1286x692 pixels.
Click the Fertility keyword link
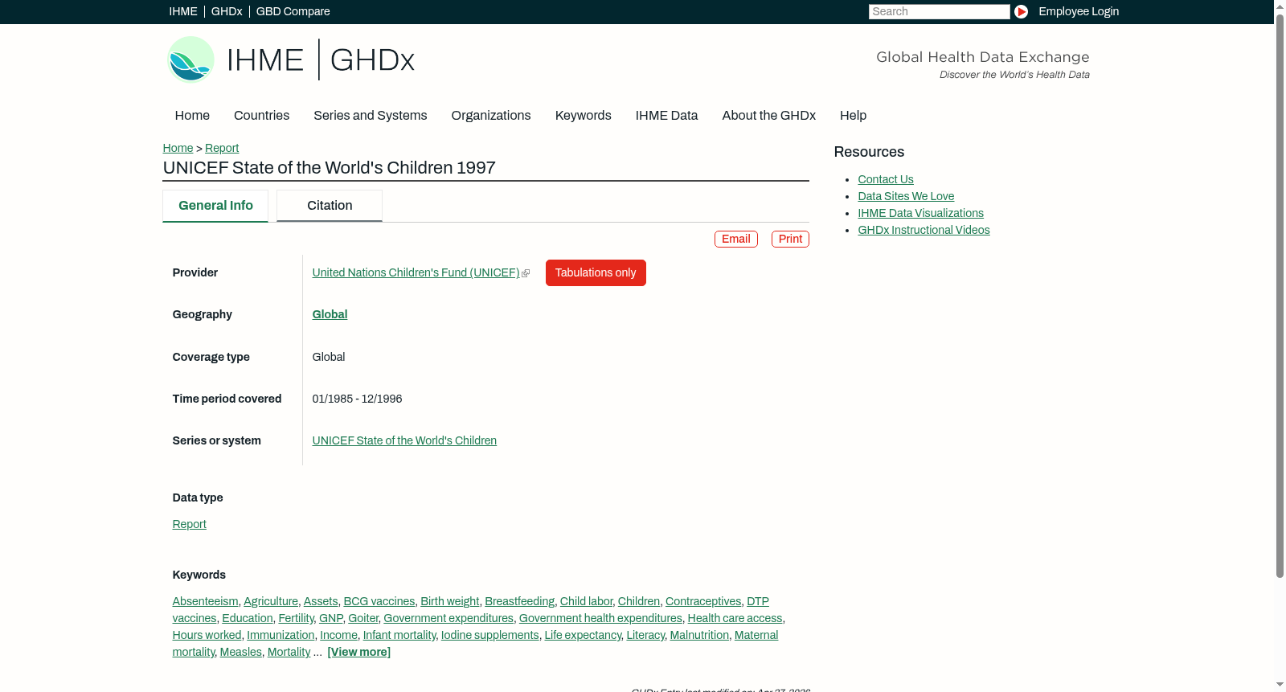click(297, 618)
